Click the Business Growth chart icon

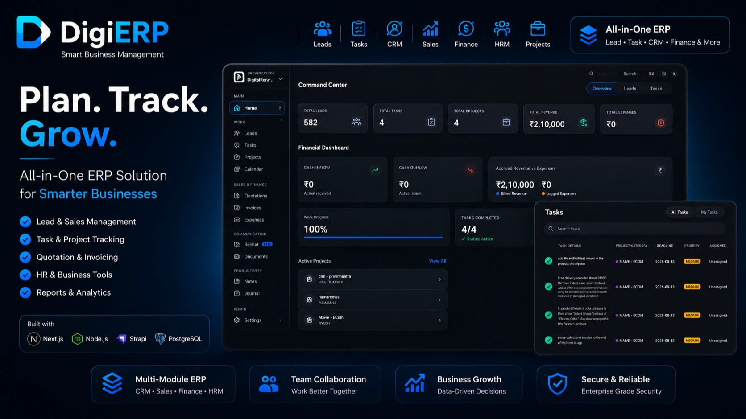[414, 383]
